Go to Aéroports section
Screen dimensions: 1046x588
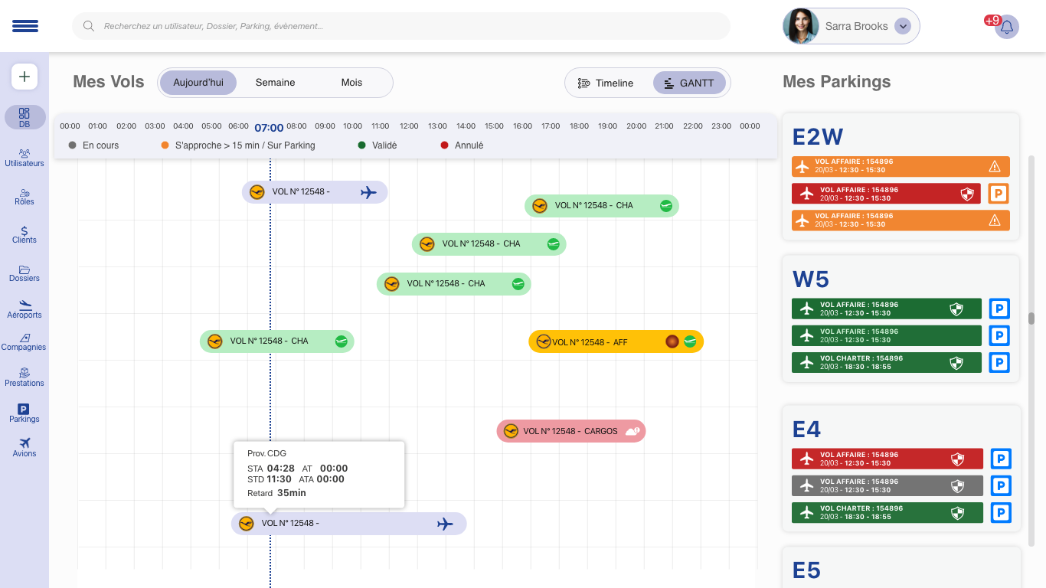pos(25,309)
